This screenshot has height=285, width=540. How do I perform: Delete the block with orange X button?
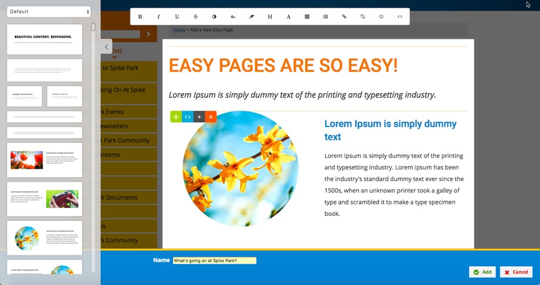[211, 117]
